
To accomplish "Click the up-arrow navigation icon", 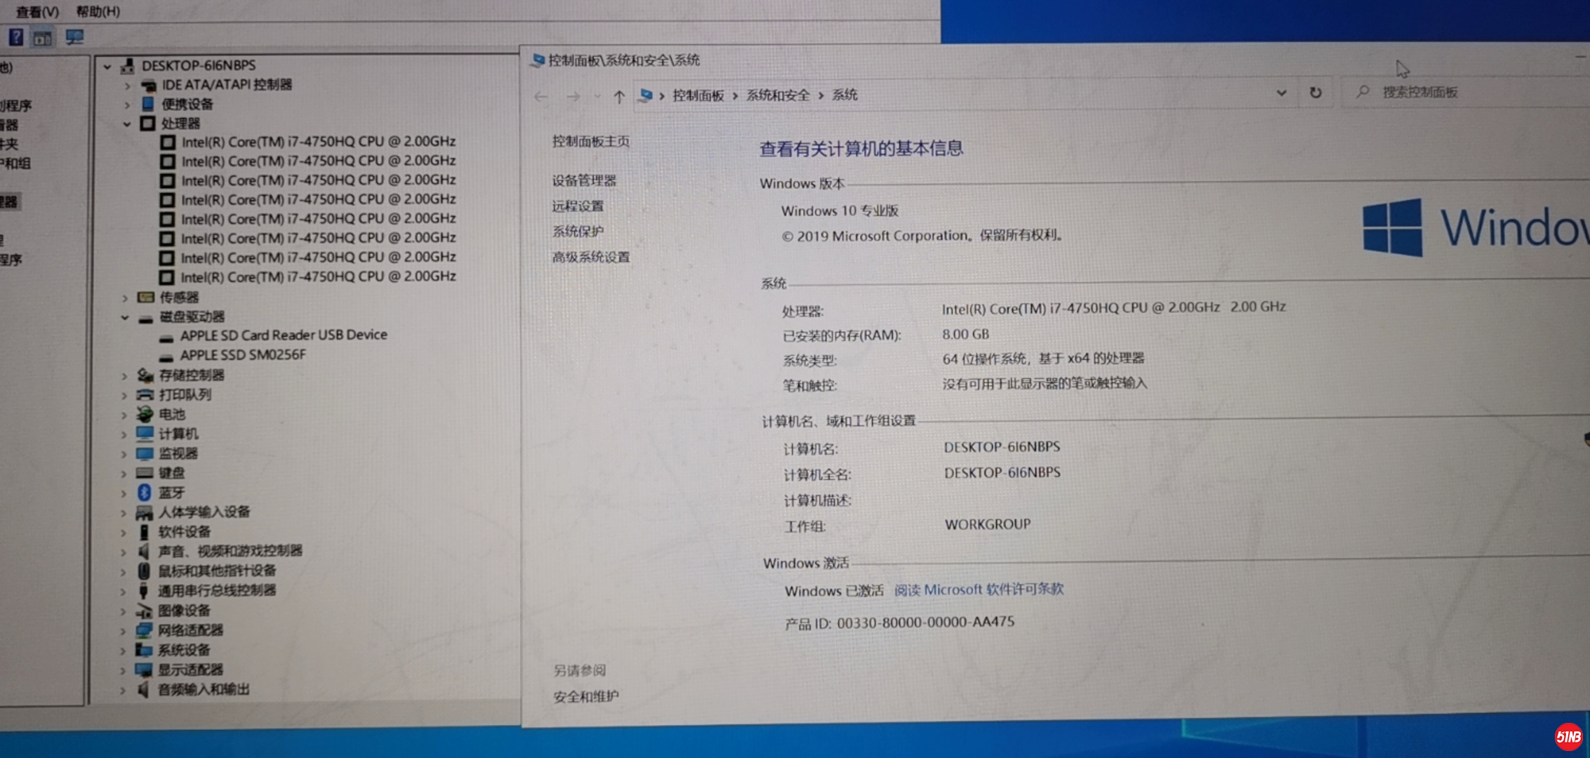I will click(618, 97).
